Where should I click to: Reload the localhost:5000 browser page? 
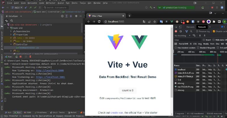click(100, 22)
